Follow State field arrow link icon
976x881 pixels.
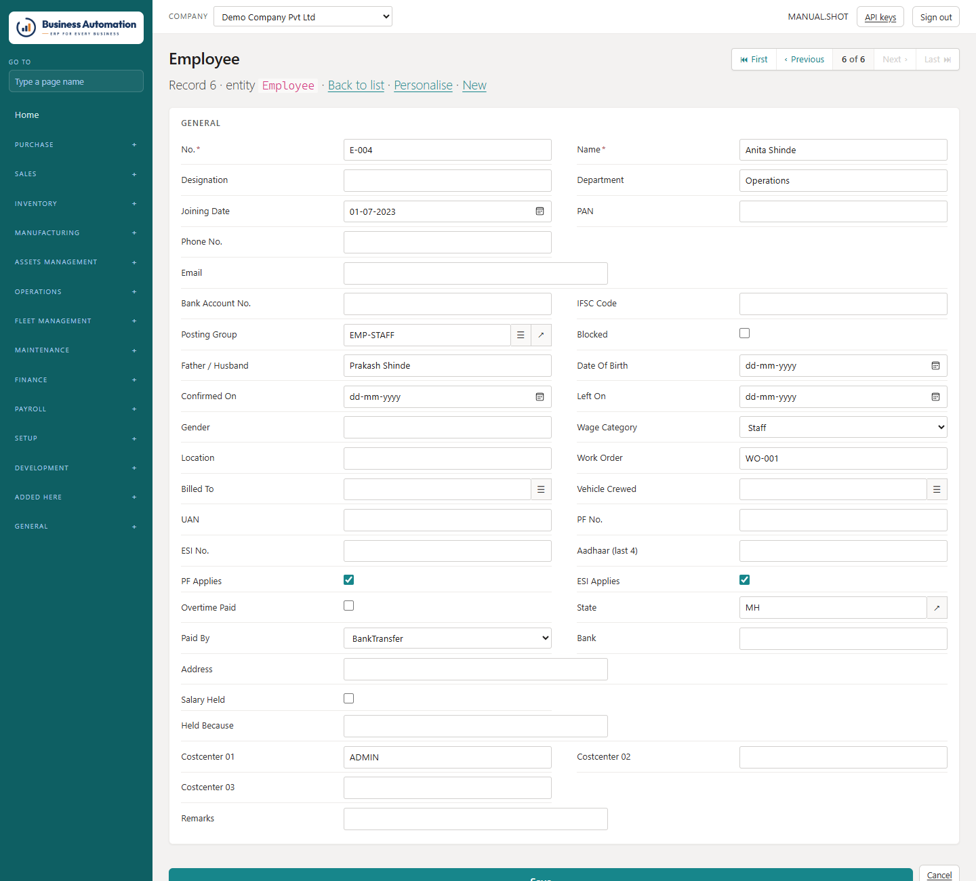(x=937, y=608)
